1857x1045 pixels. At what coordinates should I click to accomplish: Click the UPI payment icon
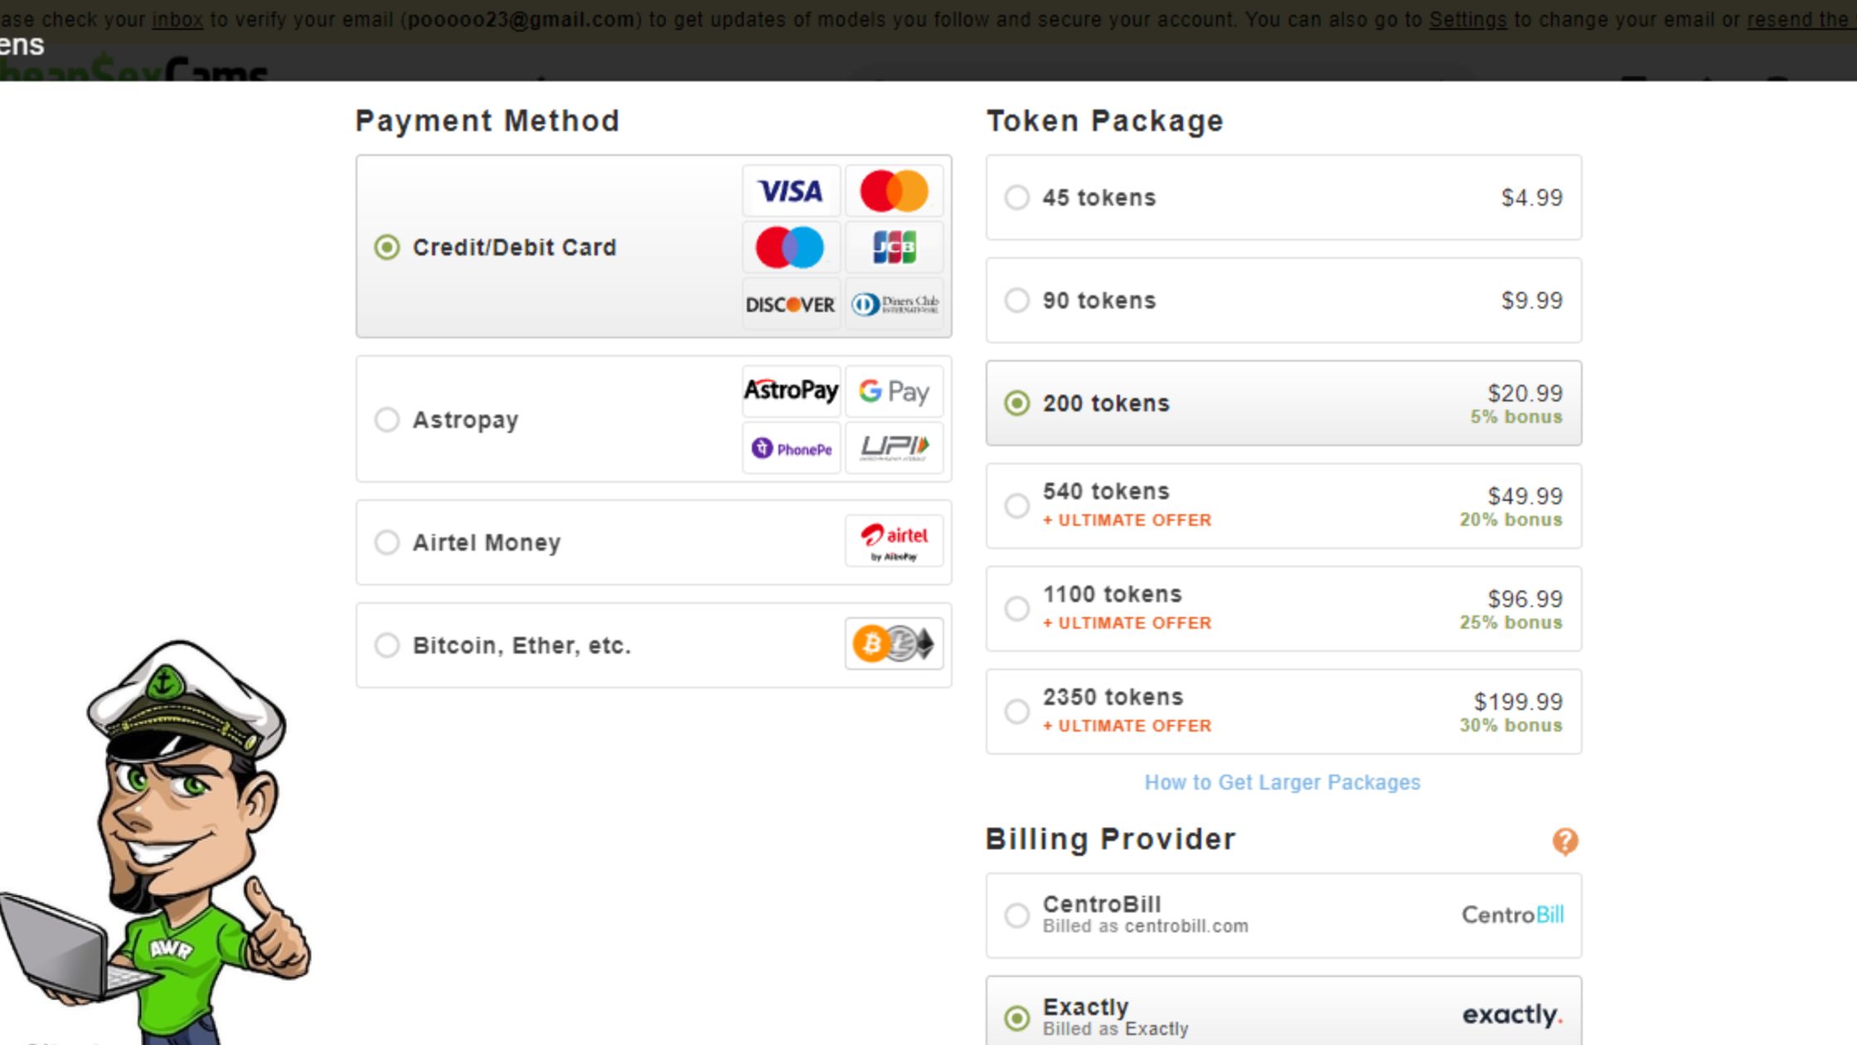[894, 449]
